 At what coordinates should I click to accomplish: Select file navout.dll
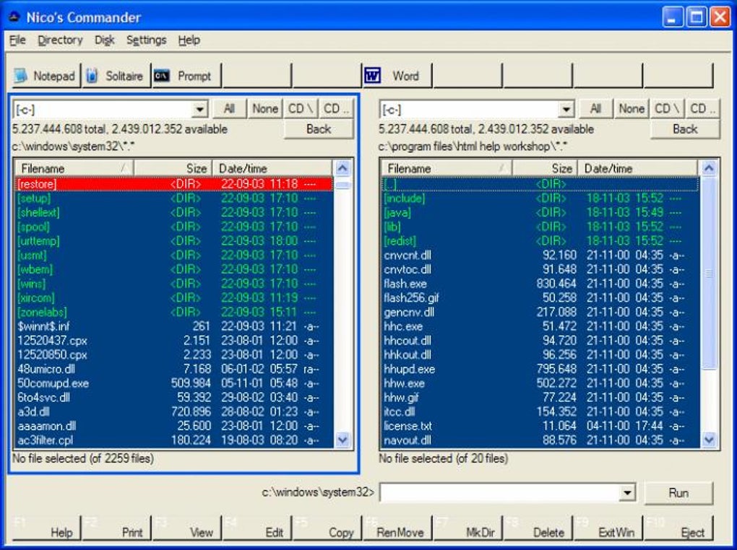[x=540, y=440]
